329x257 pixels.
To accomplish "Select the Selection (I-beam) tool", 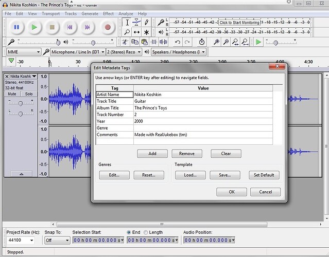I will (127, 23).
